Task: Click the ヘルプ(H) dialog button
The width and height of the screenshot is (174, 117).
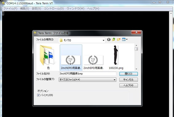Action: [129, 85]
